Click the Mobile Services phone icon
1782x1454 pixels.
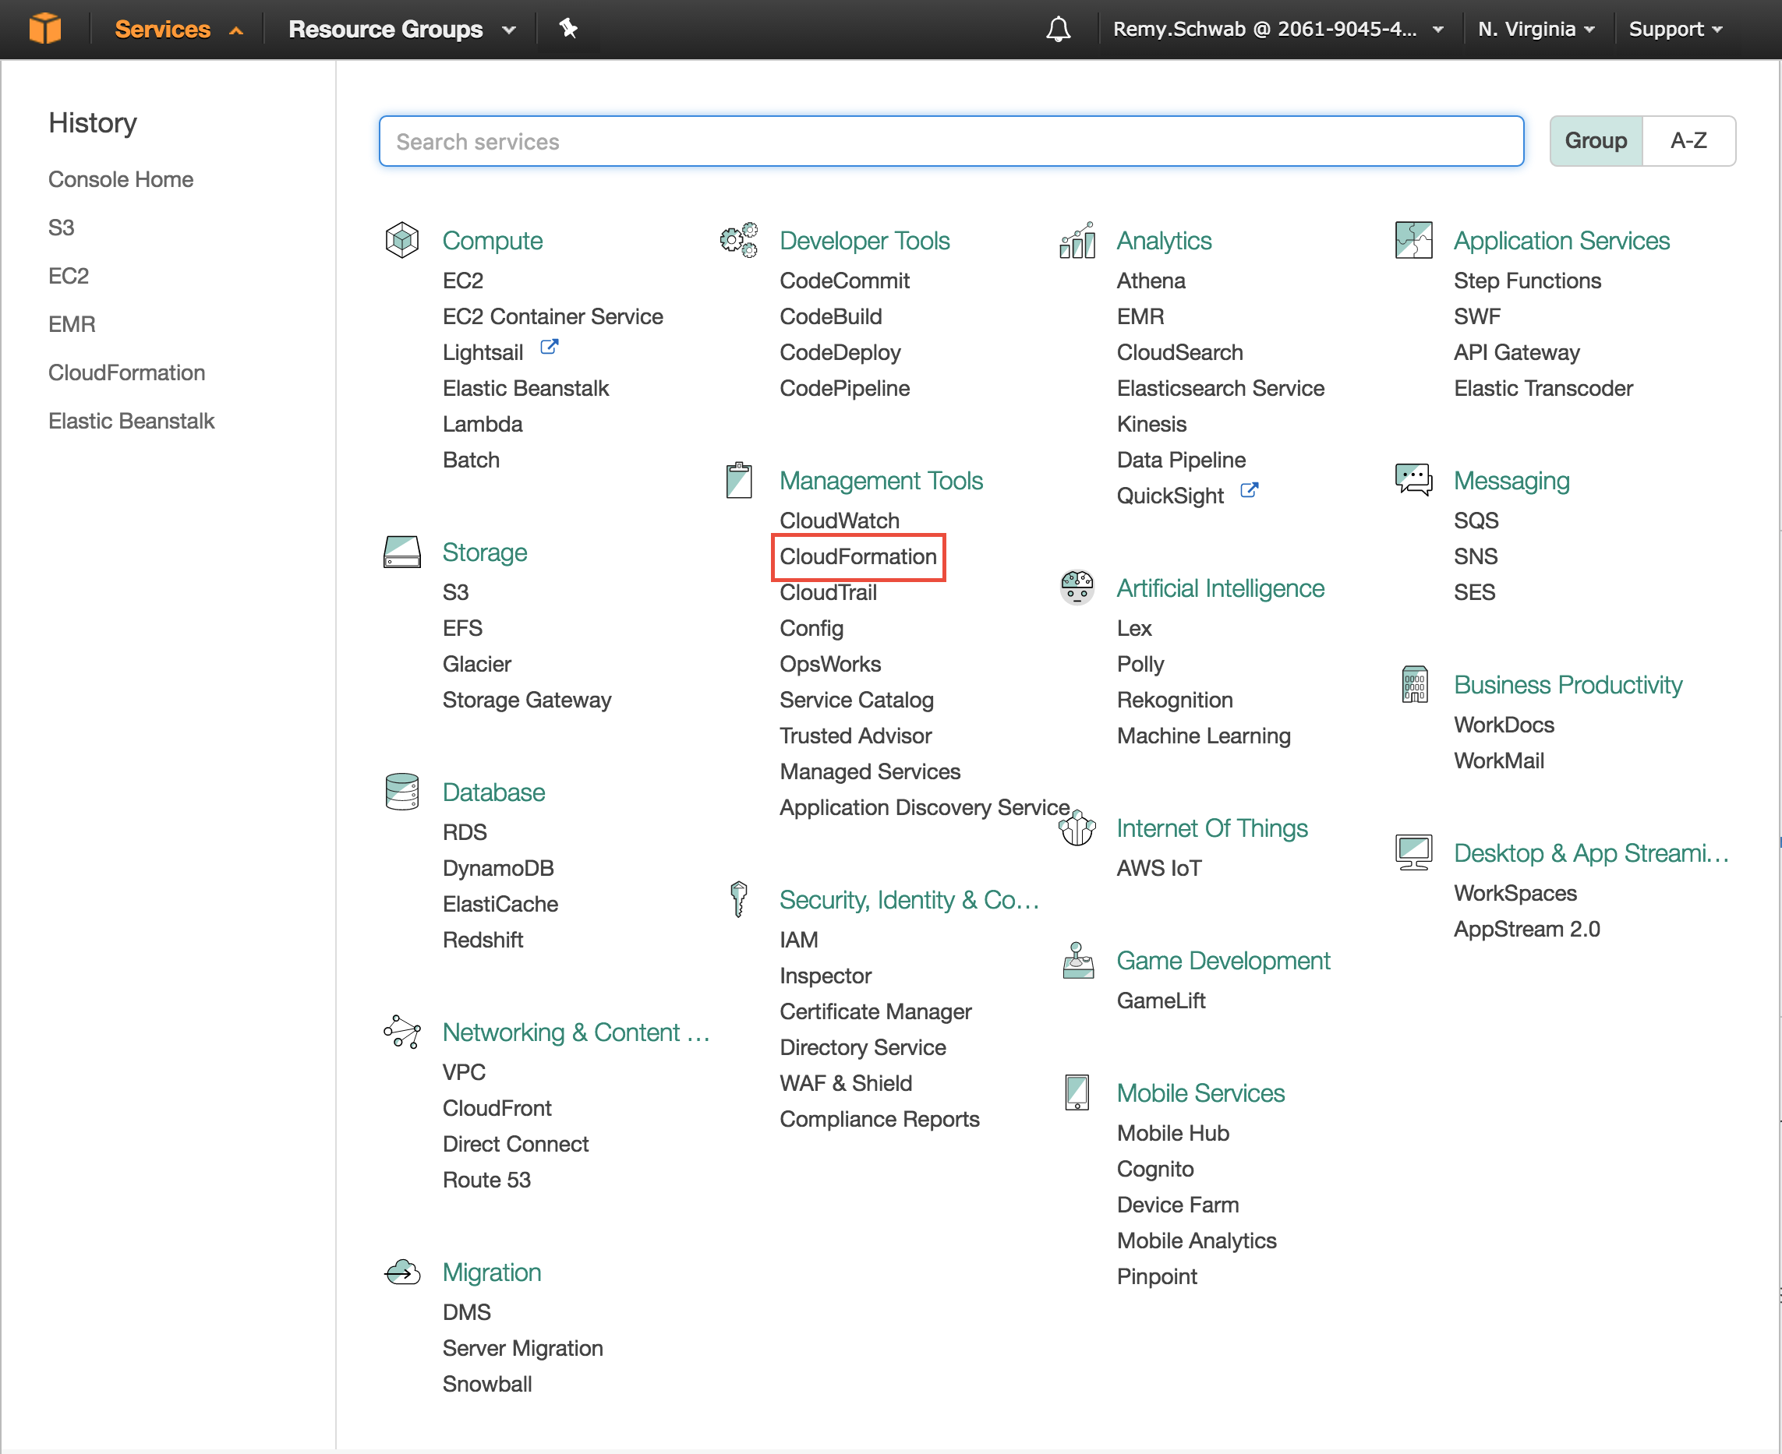1077,1093
